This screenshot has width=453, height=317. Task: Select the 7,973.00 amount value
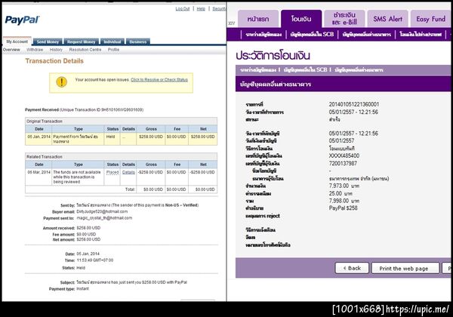coord(339,186)
